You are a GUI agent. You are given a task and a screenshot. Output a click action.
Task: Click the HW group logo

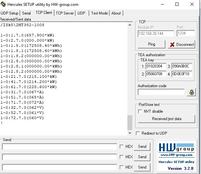tap(176, 148)
